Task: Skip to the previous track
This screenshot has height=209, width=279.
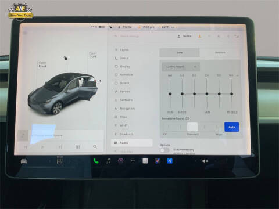Action: pos(26,147)
